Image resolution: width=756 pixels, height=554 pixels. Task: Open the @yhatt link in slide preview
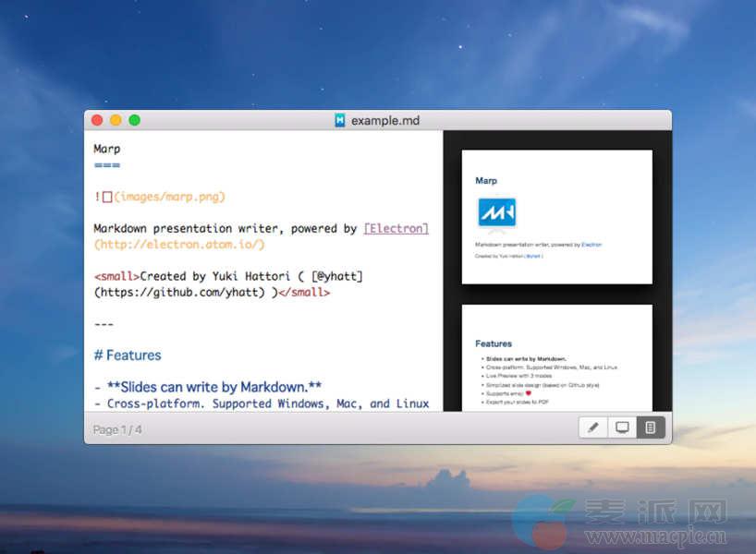534,256
